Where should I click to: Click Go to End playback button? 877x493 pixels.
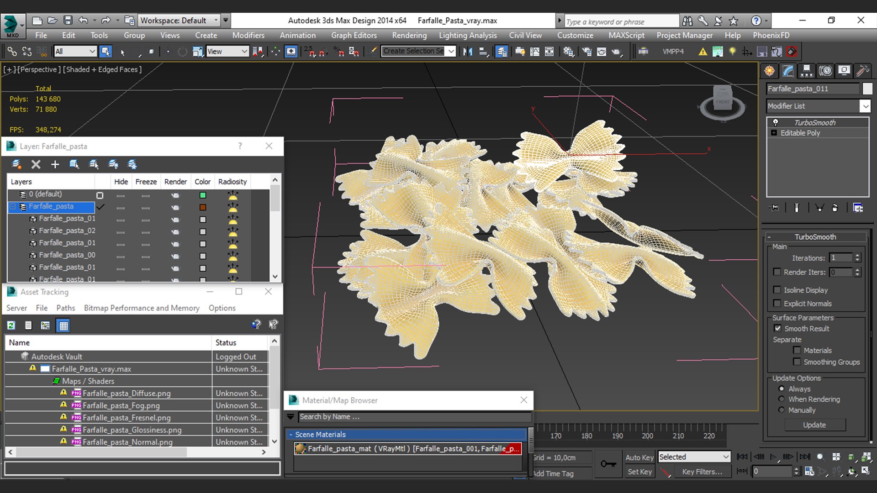coord(805,457)
